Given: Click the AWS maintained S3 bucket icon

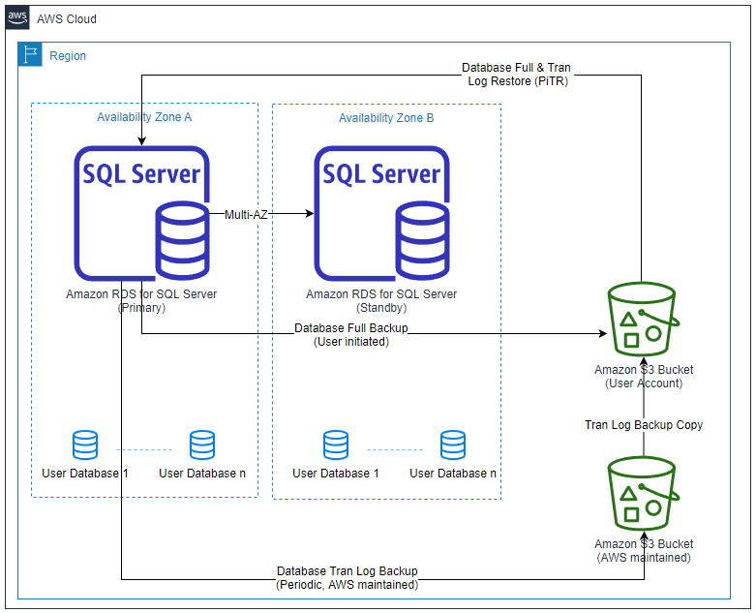Looking at the screenshot, I should 644,494.
